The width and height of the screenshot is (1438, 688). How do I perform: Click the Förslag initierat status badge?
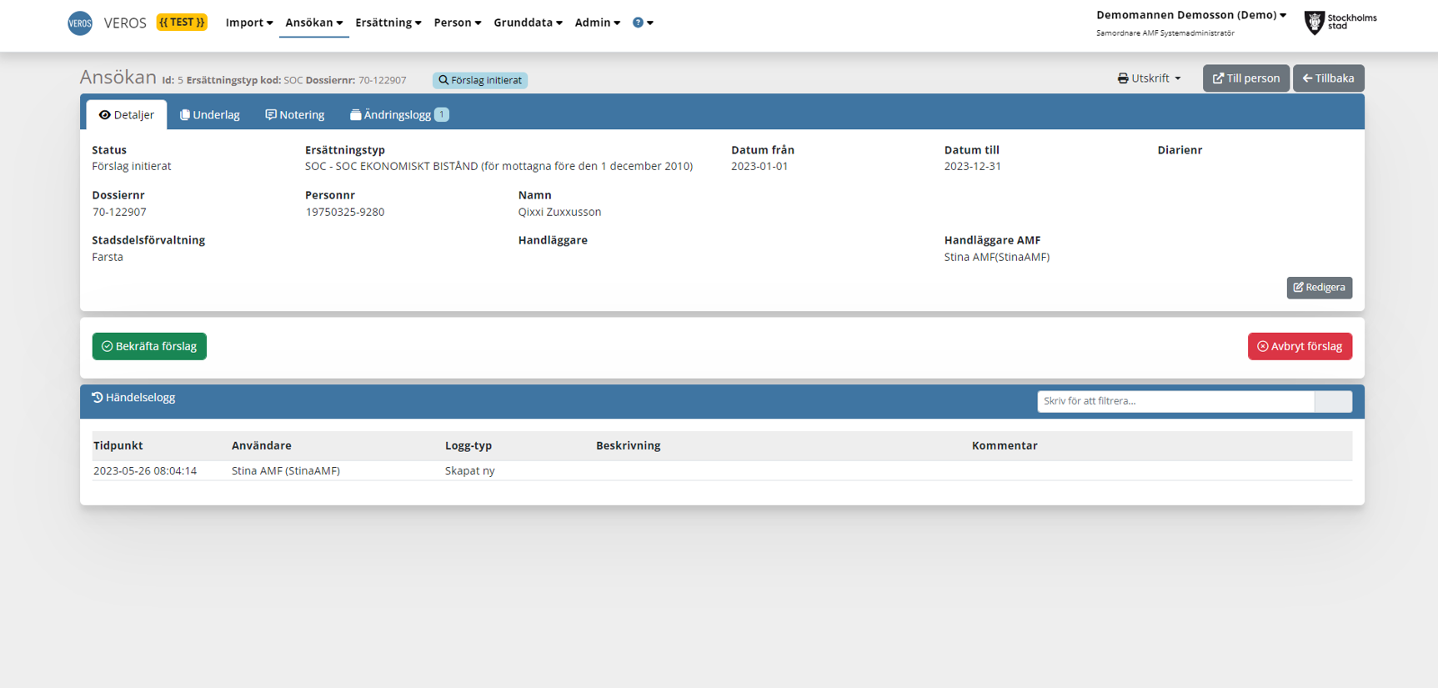pos(480,80)
